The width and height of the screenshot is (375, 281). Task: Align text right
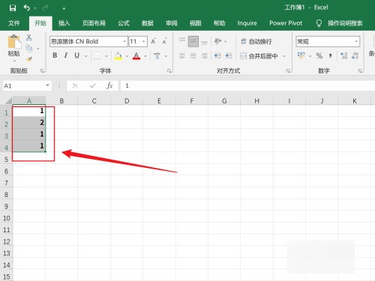coord(204,55)
